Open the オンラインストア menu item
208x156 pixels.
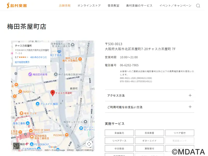point(89,5)
